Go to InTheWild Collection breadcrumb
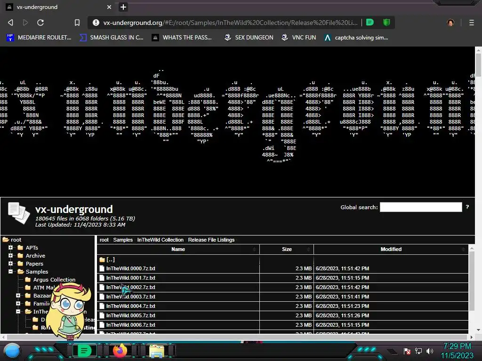 click(160, 240)
